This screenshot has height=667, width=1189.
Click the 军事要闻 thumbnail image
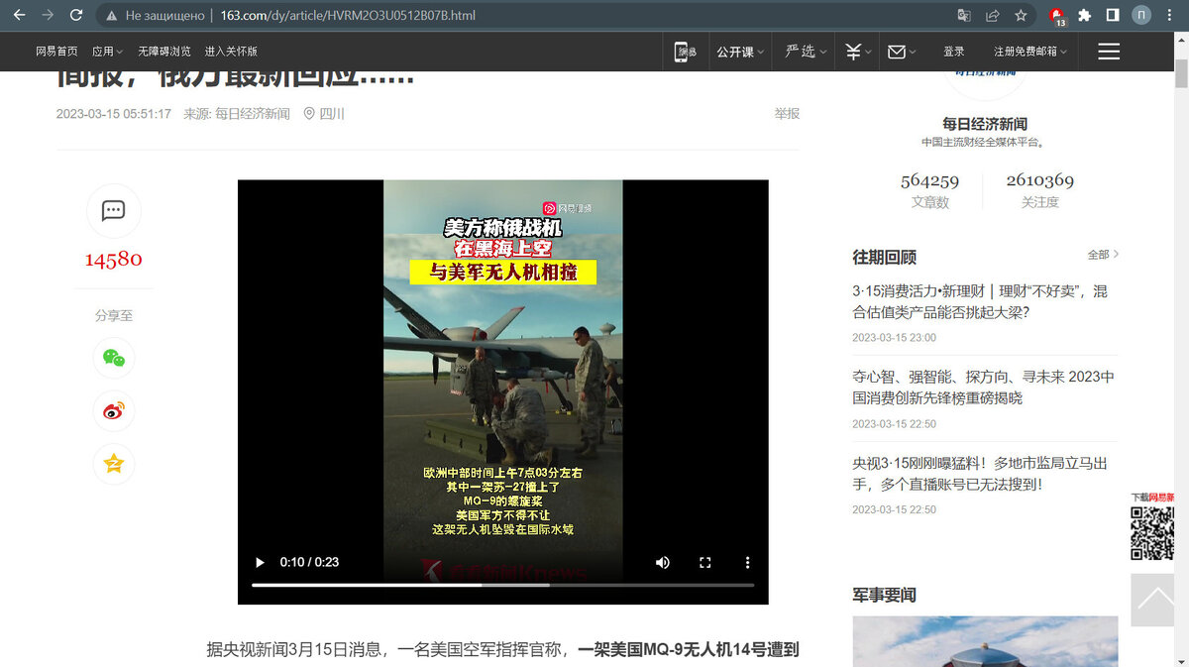tap(985, 641)
